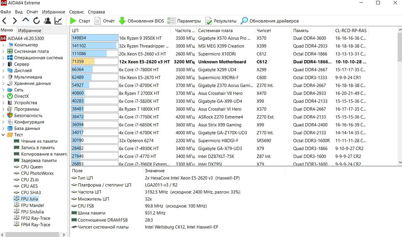Viewport: 402px width, 237px height.
Task: Sort results by the ЦП column header
Action: click(121, 30)
